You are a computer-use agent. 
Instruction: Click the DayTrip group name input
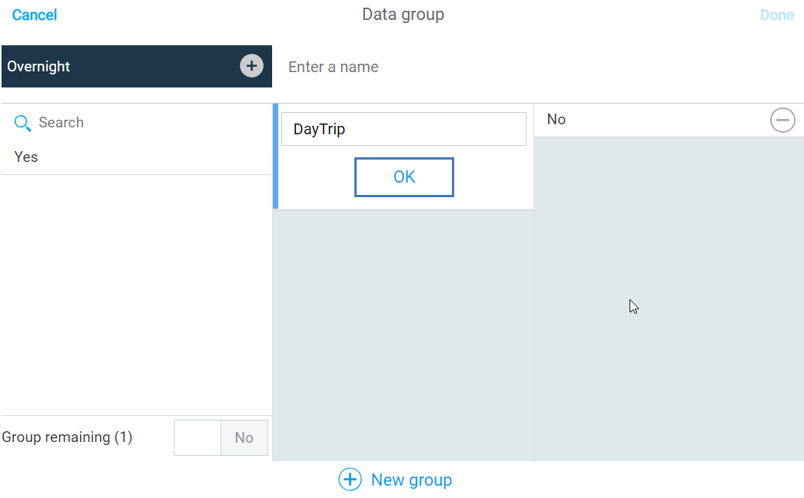[404, 129]
